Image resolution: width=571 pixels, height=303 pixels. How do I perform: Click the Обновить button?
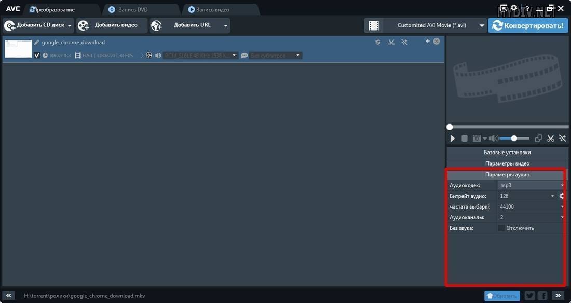(502, 296)
